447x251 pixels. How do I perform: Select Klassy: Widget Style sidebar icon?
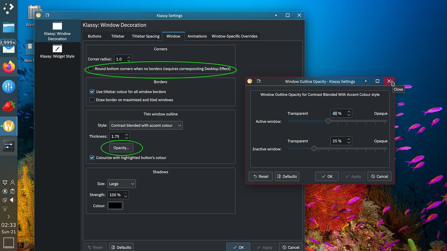pos(57,49)
